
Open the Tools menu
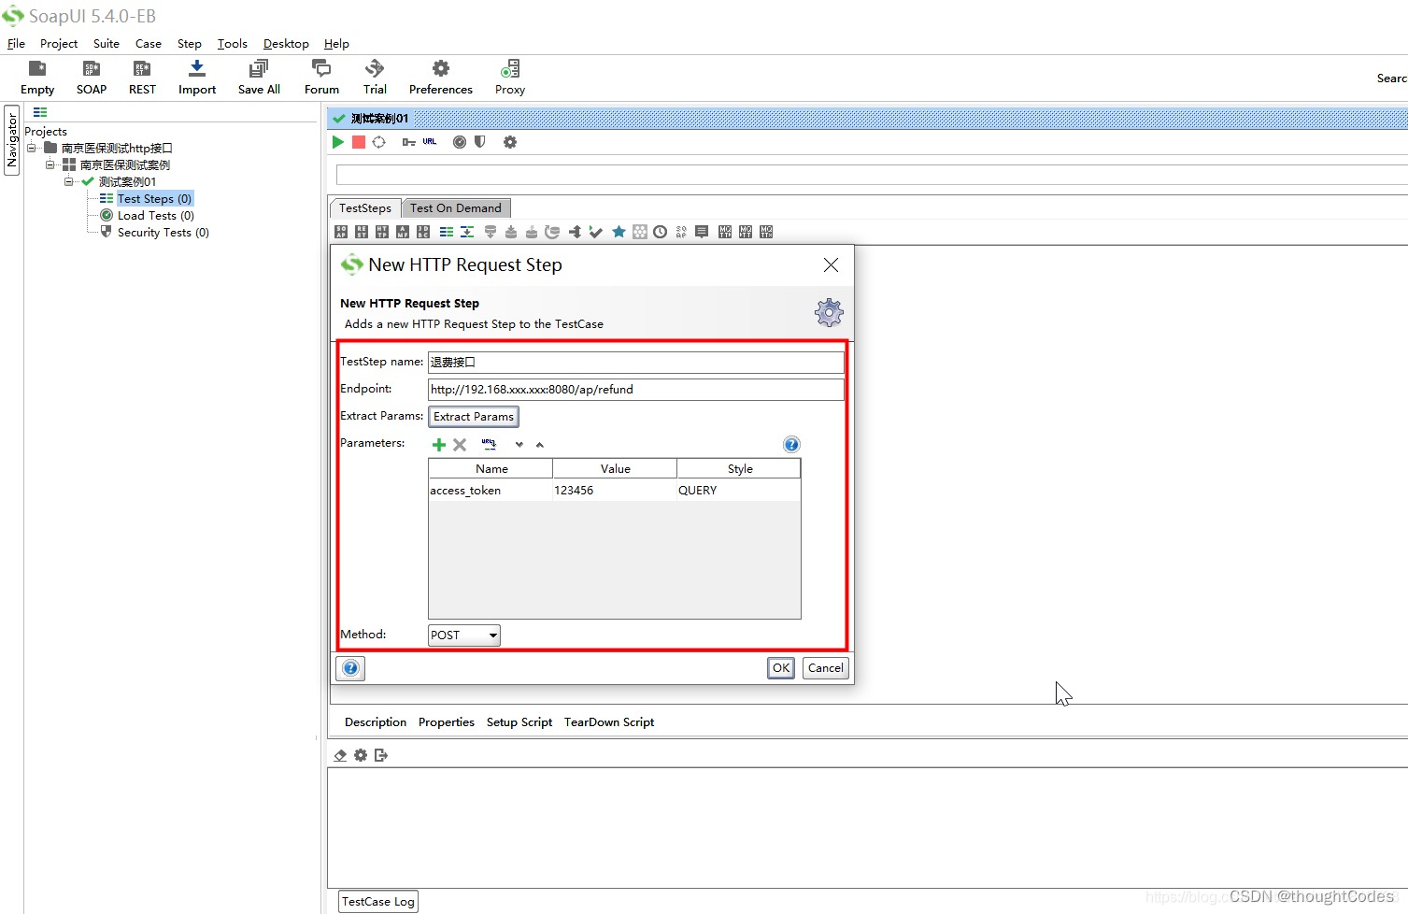(x=233, y=44)
